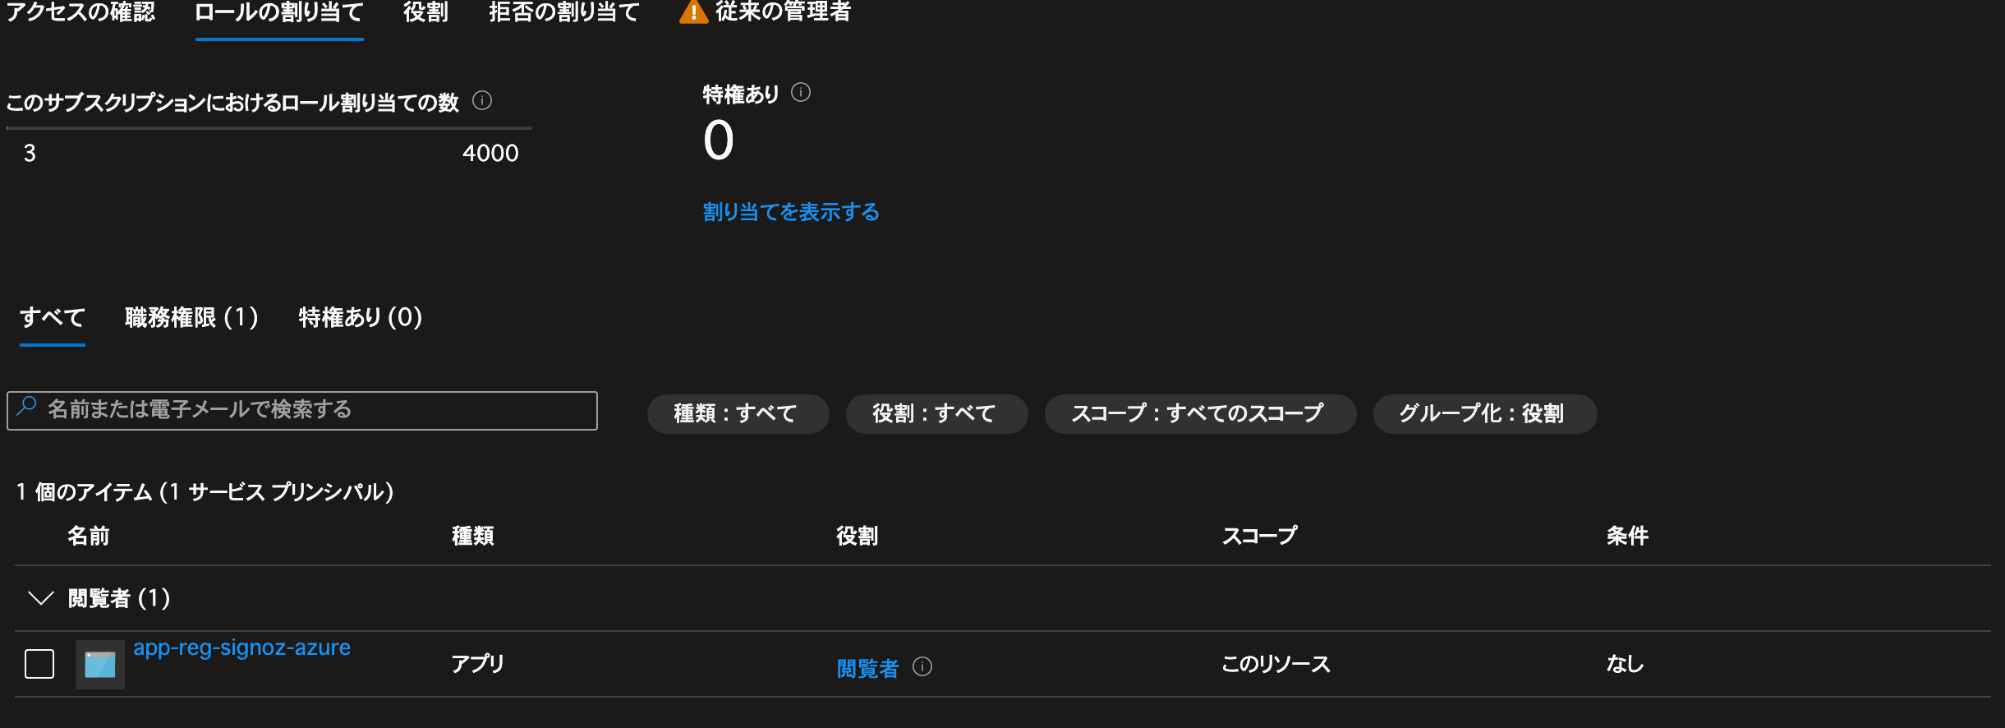Screen dimensions: 2005x728
Task: Open the グループ化 : 役割 filter
Action: pyautogui.click(x=1483, y=413)
